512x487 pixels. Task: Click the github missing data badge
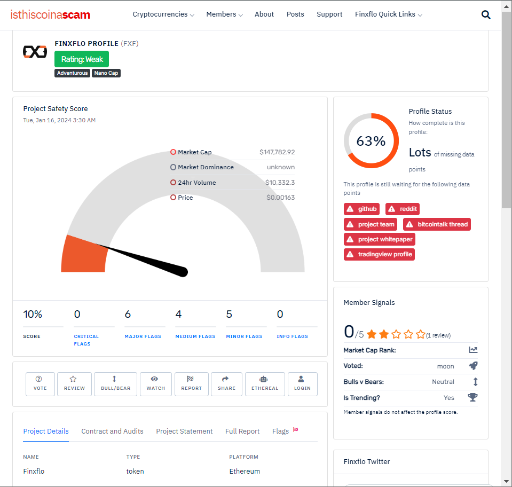[361, 209]
